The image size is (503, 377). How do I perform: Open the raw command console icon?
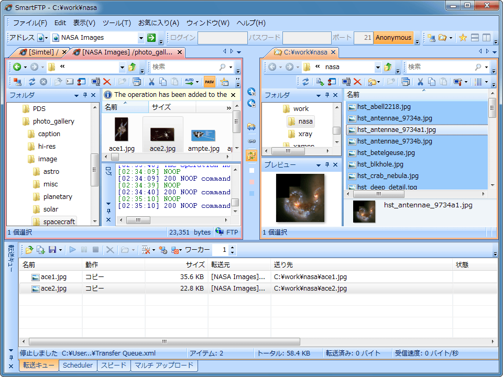point(70,82)
